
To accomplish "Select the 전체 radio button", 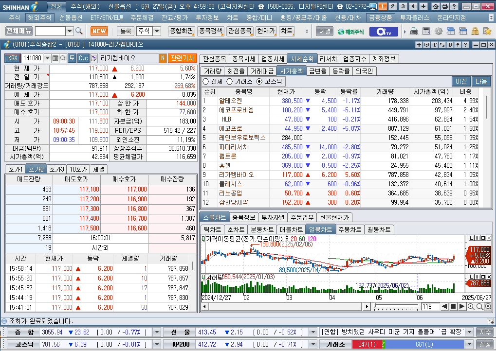I will coord(205,82).
